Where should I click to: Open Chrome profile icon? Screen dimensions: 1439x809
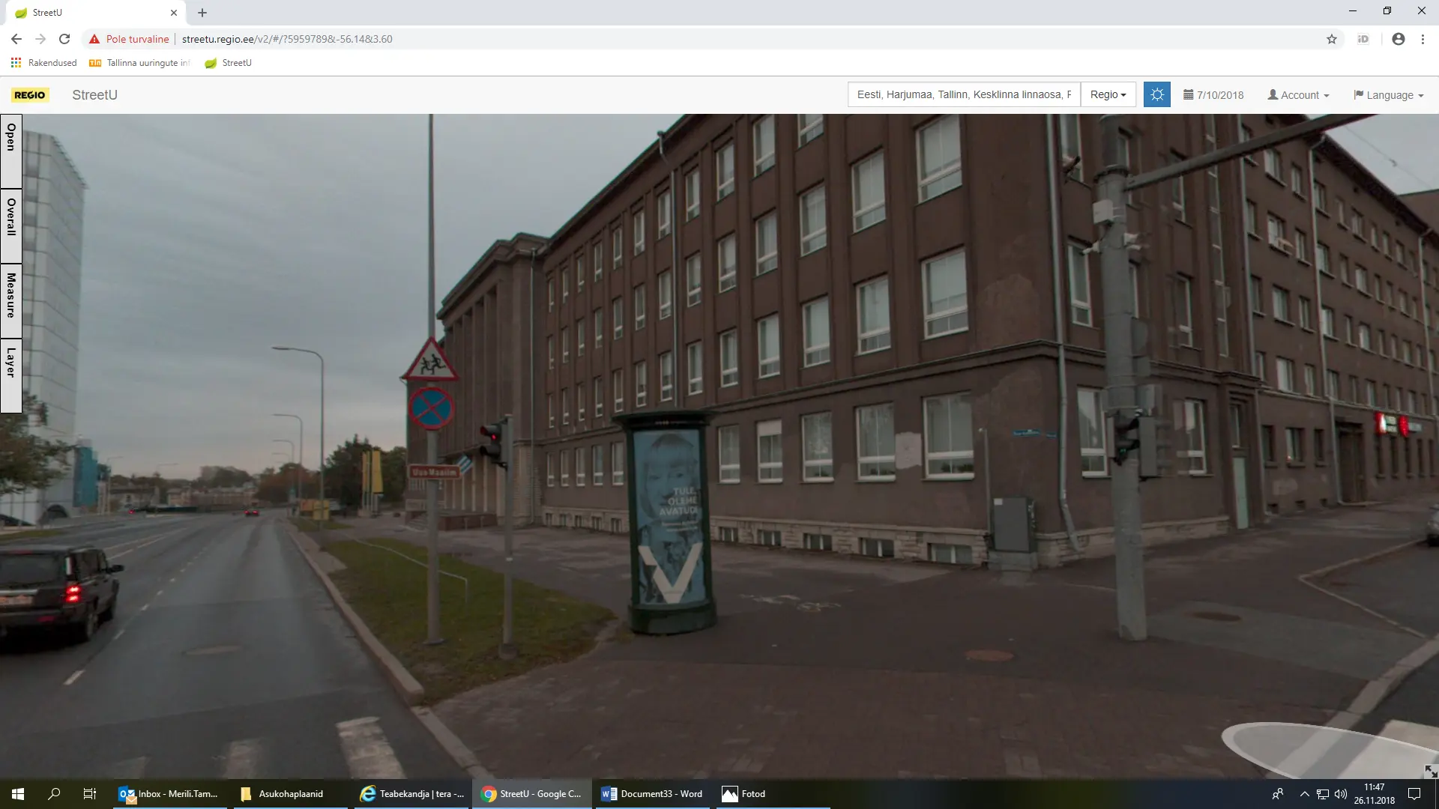pos(1398,39)
